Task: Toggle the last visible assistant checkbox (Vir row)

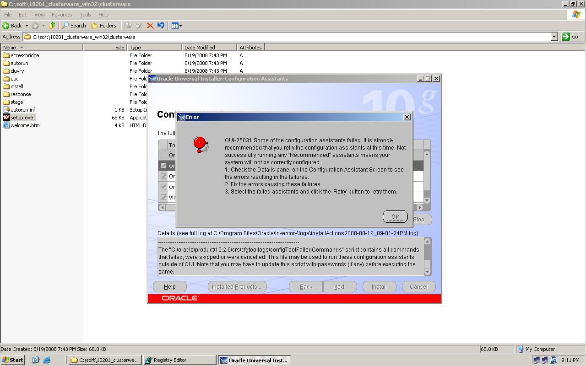Action: click(163, 197)
